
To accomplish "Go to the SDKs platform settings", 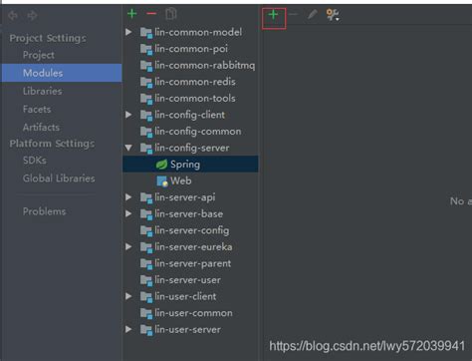I will pyautogui.click(x=35, y=161).
